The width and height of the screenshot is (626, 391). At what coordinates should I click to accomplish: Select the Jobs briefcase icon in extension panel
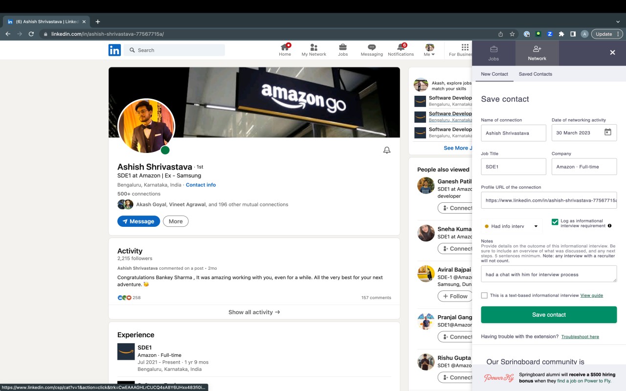(493, 52)
